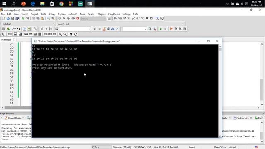Open the combo box beside the wrench icon
265x149 pixels.
[x=135, y=29]
